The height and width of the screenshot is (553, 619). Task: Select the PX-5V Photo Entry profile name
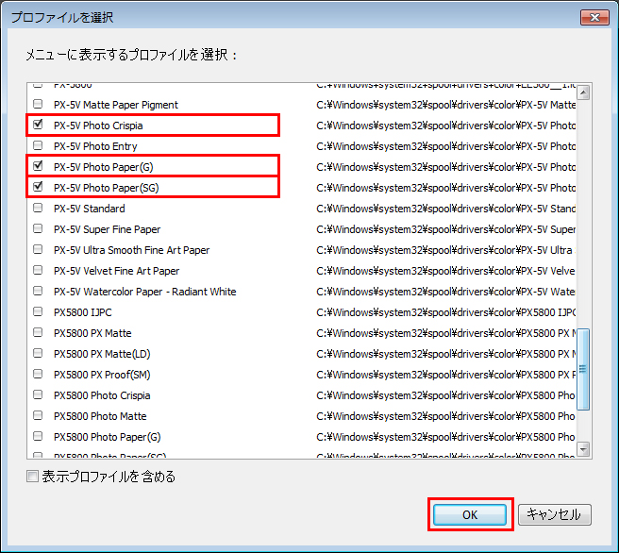click(x=95, y=146)
